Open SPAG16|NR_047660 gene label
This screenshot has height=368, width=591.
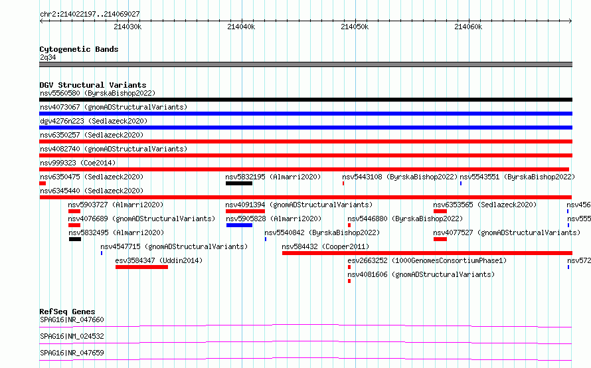click(72, 320)
